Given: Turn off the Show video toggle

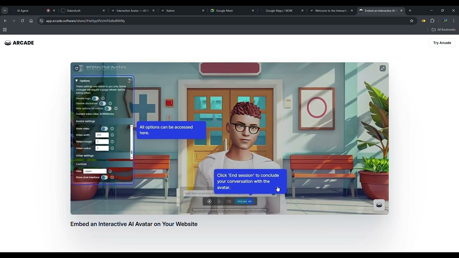Looking at the screenshot, I should point(104,128).
